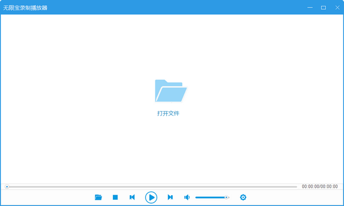Click the large folder icon in center
344x206 pixels.
pos(171,91)
